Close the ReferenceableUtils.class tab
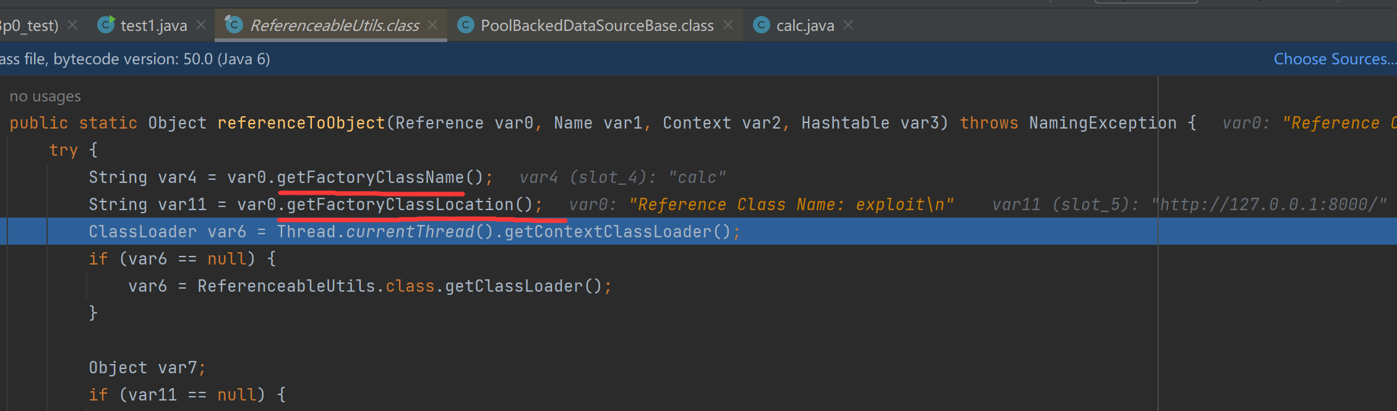The image size is (1397, 411). coord(432,25)
